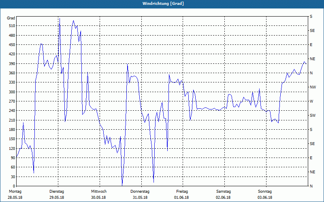This screenshot has height=202, width=324.
Task: Click the date 03.06.18
Action: pyautogui.click(x=265, y=198)
